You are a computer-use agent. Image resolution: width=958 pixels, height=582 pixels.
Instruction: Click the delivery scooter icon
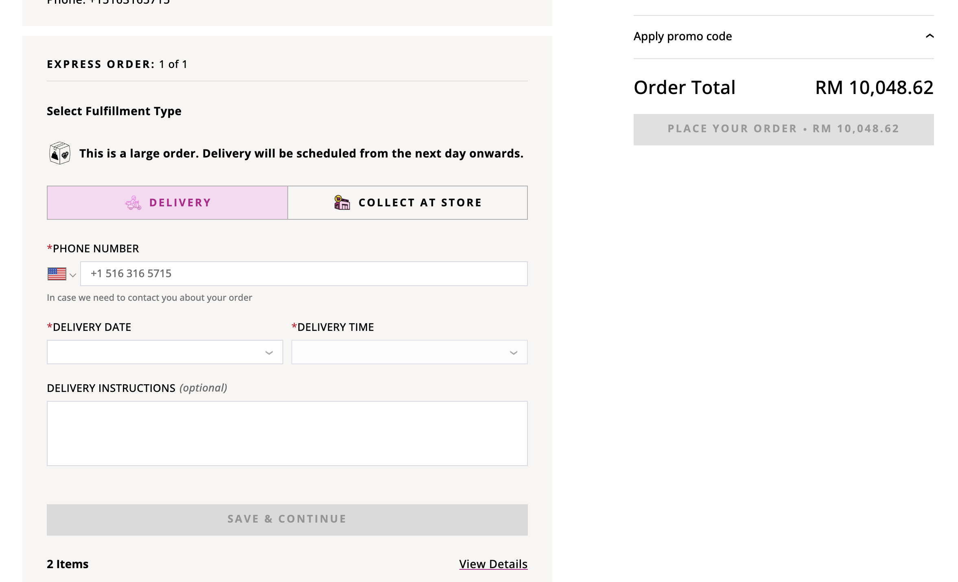click(133, 203)
